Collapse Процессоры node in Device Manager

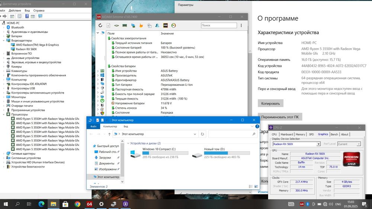[4, 114]
